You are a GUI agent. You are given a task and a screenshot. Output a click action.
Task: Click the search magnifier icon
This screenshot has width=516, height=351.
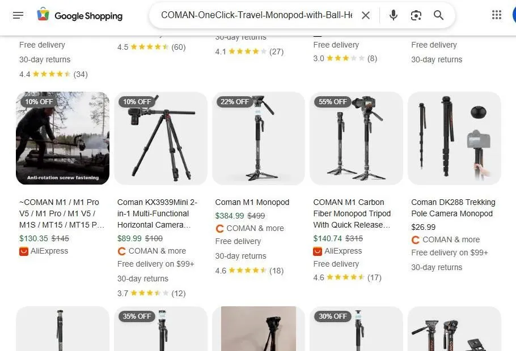[438, 15]
